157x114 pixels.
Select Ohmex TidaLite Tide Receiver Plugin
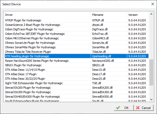[76, 52]
